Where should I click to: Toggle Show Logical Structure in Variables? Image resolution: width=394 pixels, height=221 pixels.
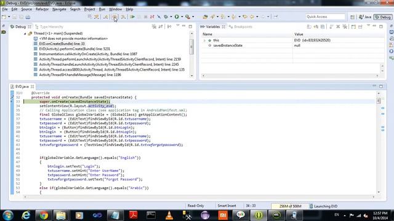coord(316,26)
